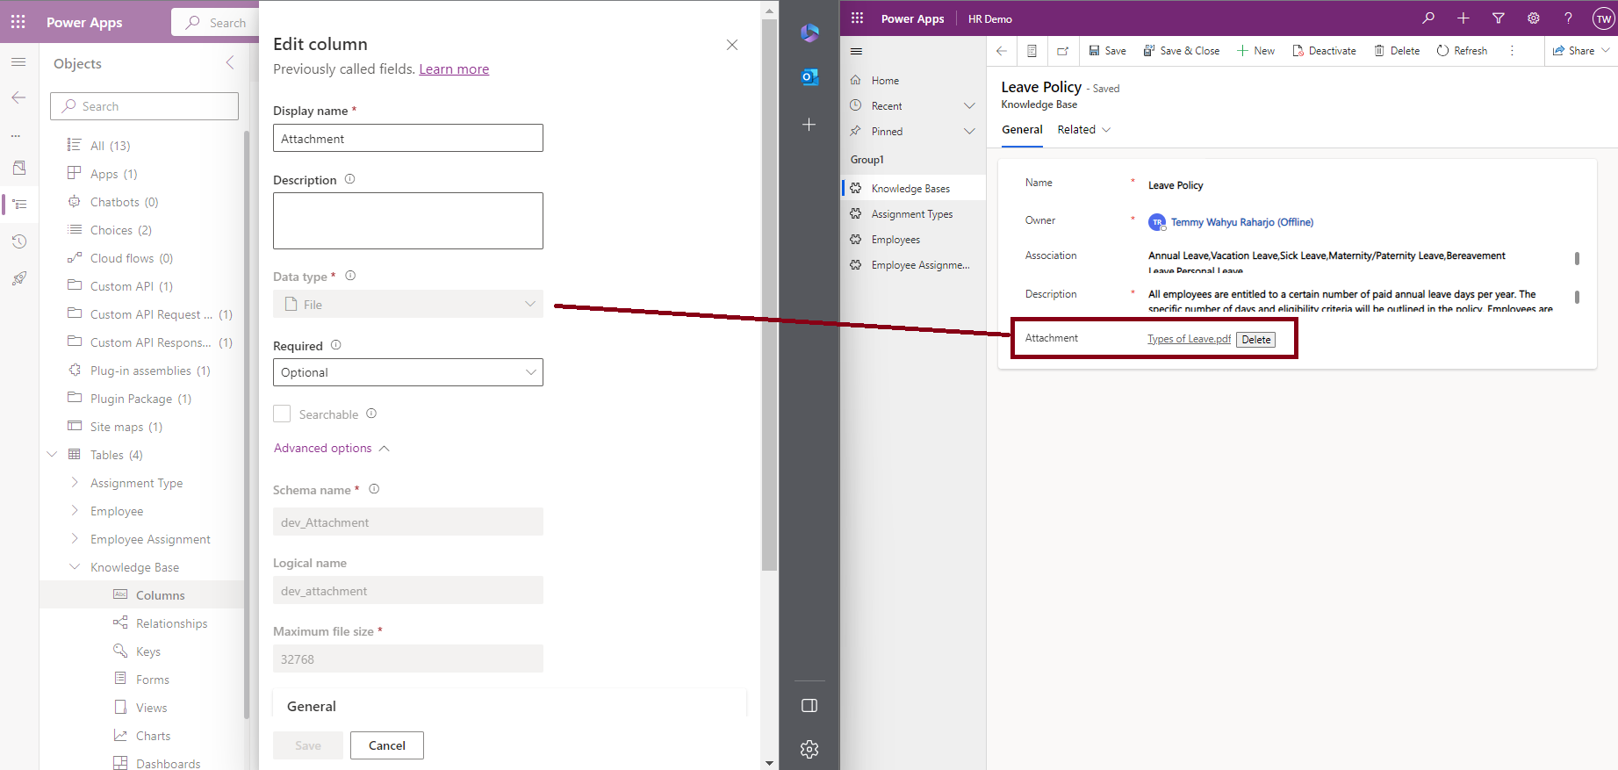1618x770 pixels.
Task: Collapse the Tables tree node
Action: pyautogui.click(x=52, y=454)
